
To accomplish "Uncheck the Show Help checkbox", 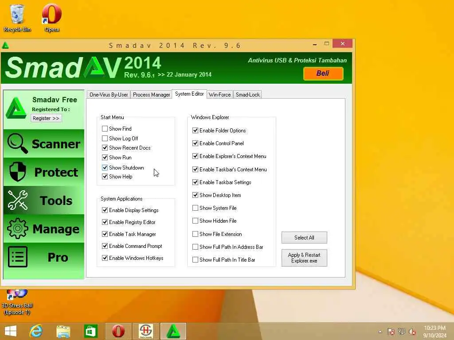I will [105, 176].
